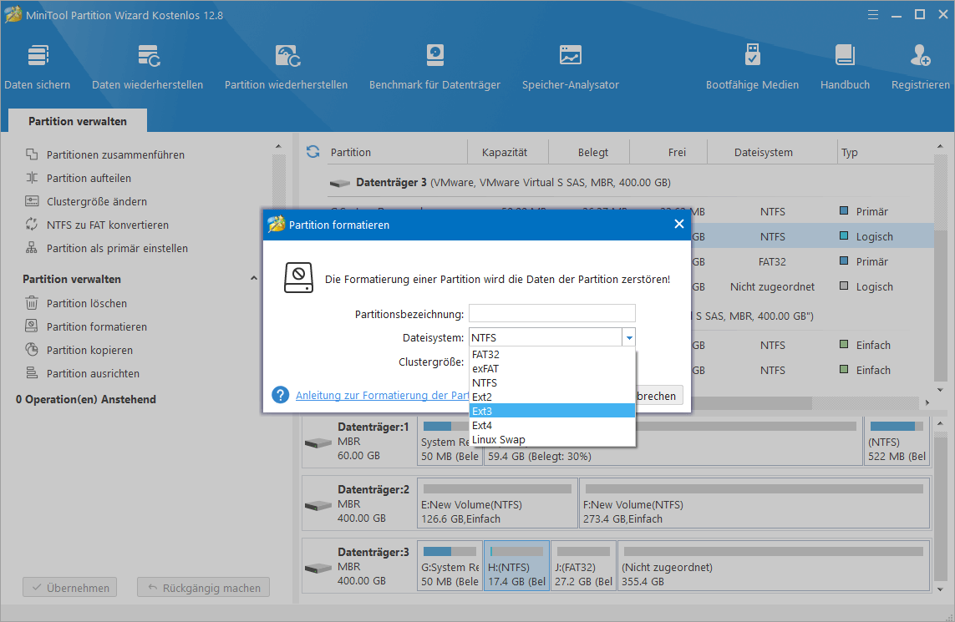Close the Partition formatieren dialog
The height and width of the screenshot is (622, 955).
678,225
